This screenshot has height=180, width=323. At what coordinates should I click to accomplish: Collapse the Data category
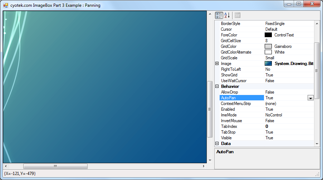coord(217,144)
